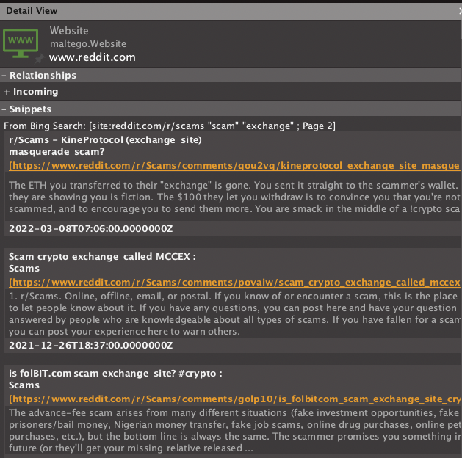This screenshot has width=462, height=458.
Task: Click the advance-fee scam snippet text
Action: point(234,430)
